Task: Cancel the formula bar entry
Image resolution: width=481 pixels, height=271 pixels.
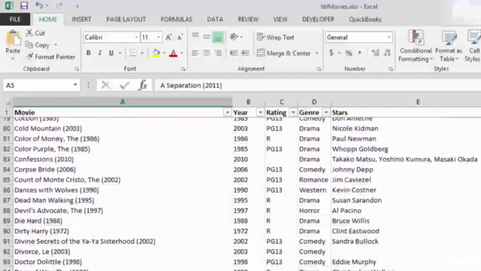Action: [105, 85]
